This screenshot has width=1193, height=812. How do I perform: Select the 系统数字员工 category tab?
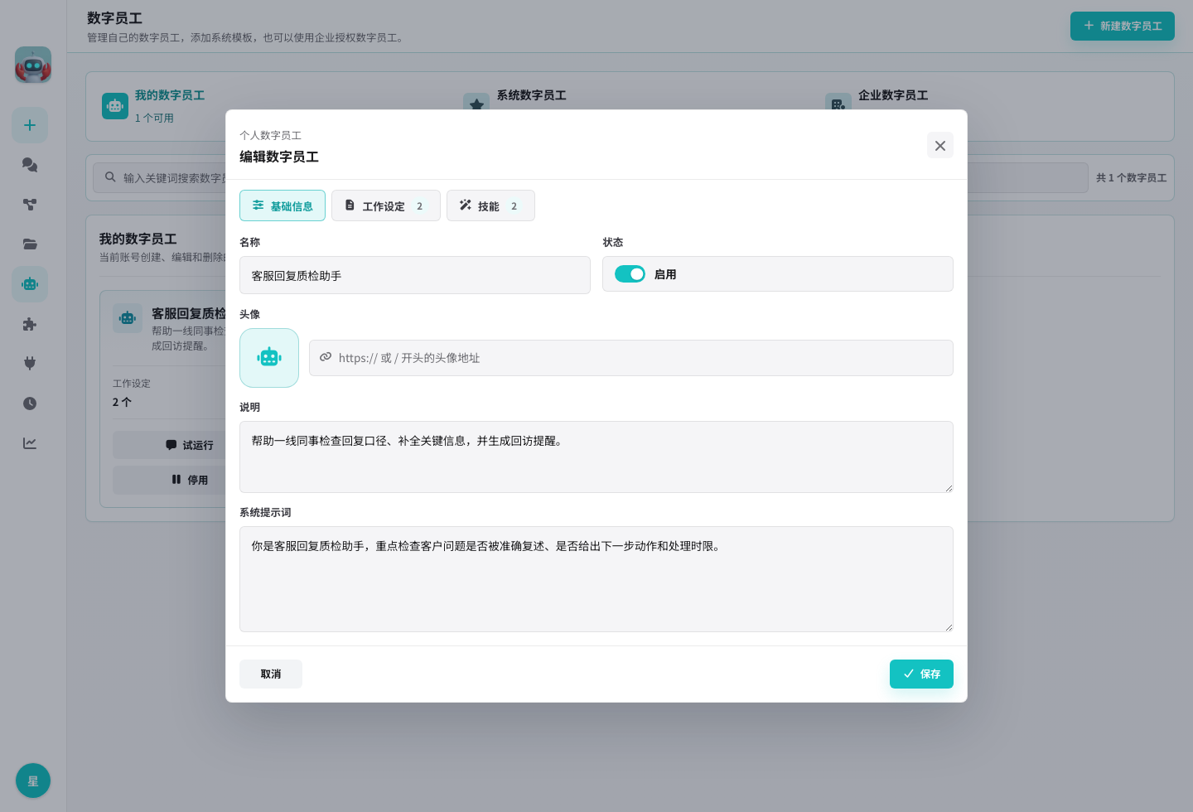pos(532,95)
